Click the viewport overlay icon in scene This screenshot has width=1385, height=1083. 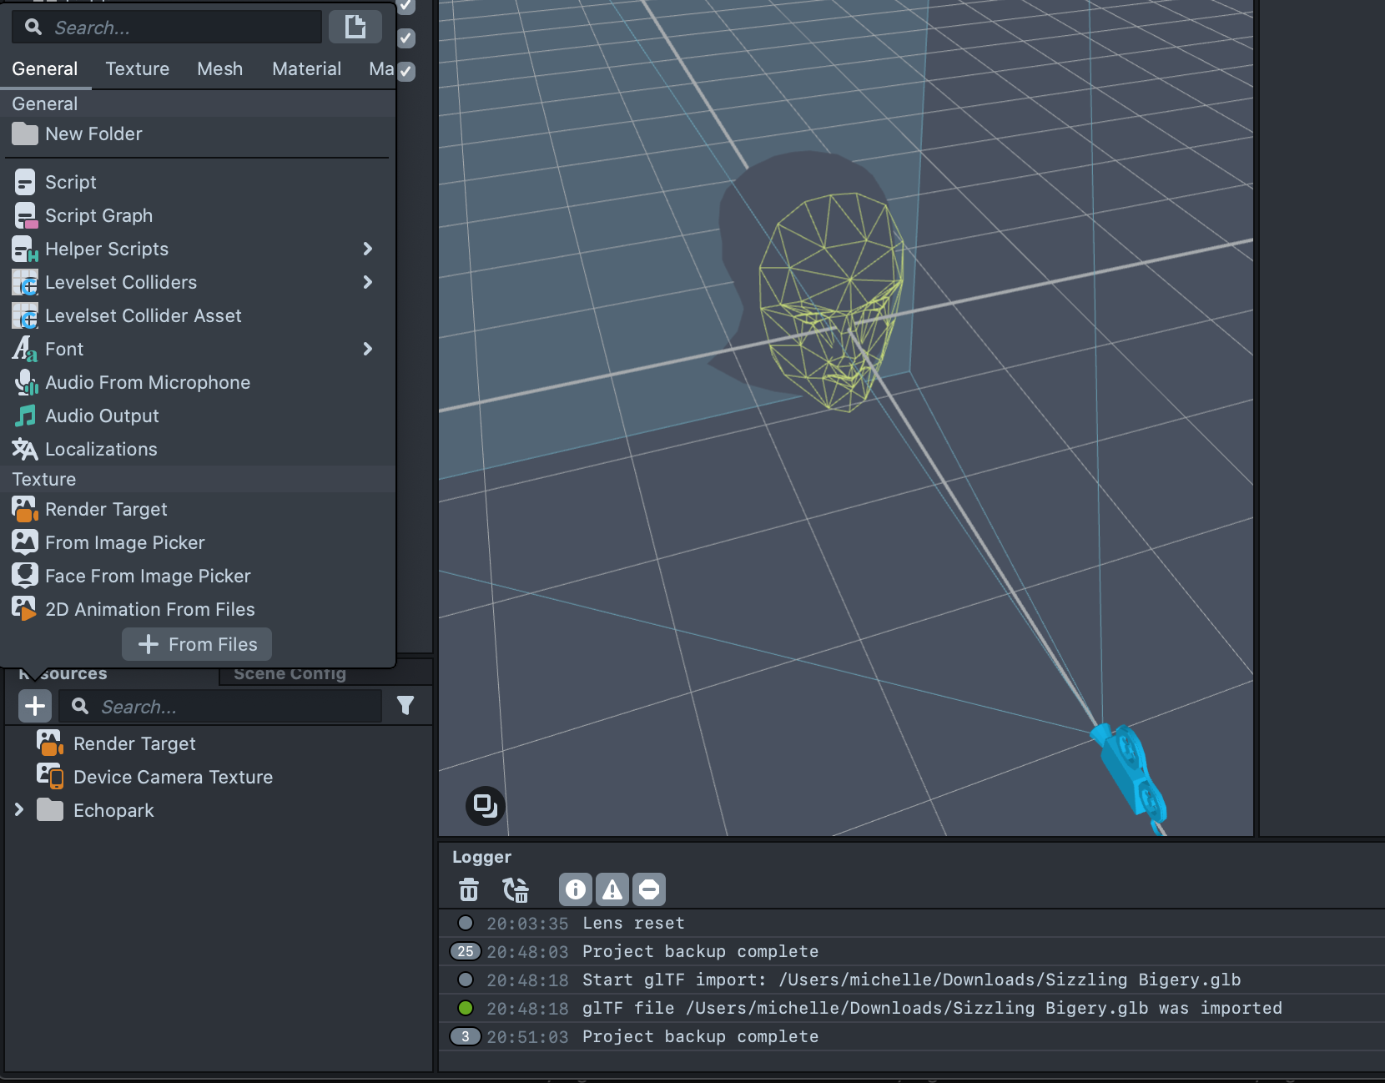485,805
